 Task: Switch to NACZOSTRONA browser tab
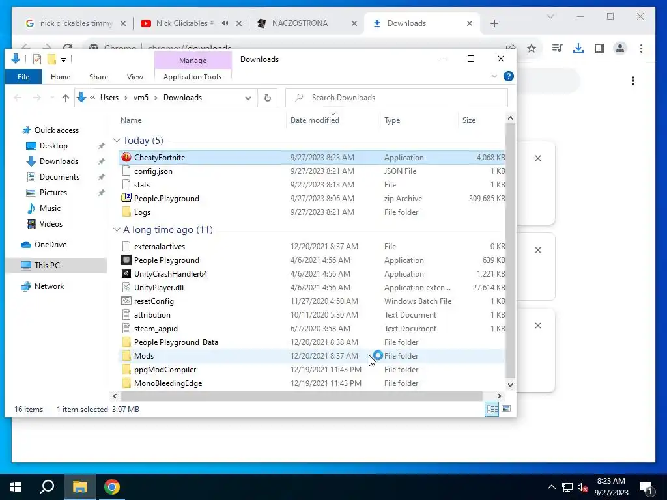pyautogui.click(x=300, y=23)
